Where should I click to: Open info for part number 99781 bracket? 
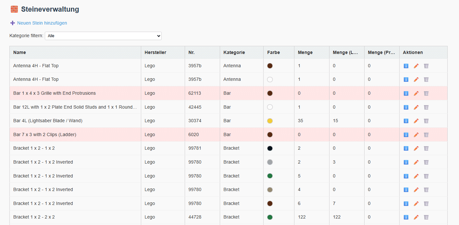(x=406, y=148)
